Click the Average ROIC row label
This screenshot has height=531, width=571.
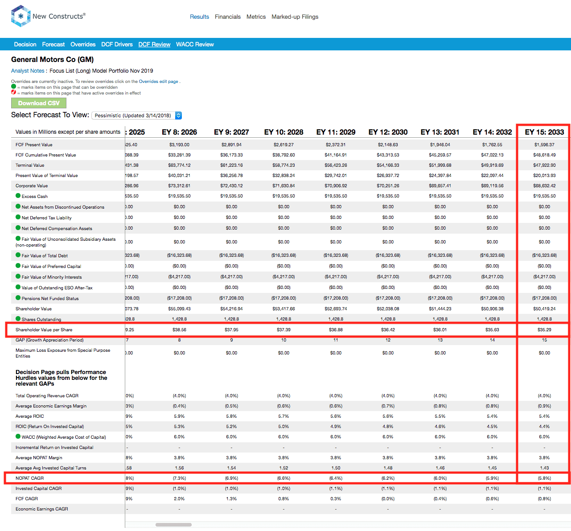tap(30, 416)
